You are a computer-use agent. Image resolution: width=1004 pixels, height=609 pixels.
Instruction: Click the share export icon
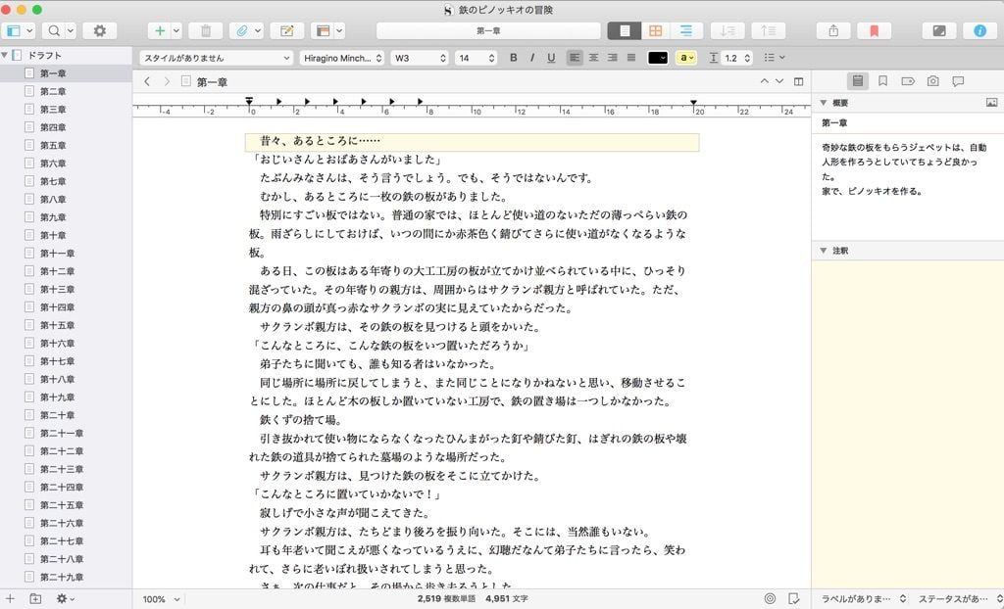coord(833,30)
